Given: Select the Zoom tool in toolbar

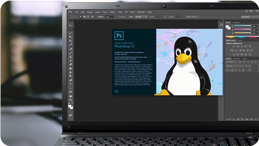Looking at the screenshot, I should 71,100.
